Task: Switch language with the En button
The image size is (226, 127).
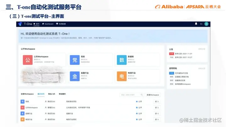Action: coord(201,24)
